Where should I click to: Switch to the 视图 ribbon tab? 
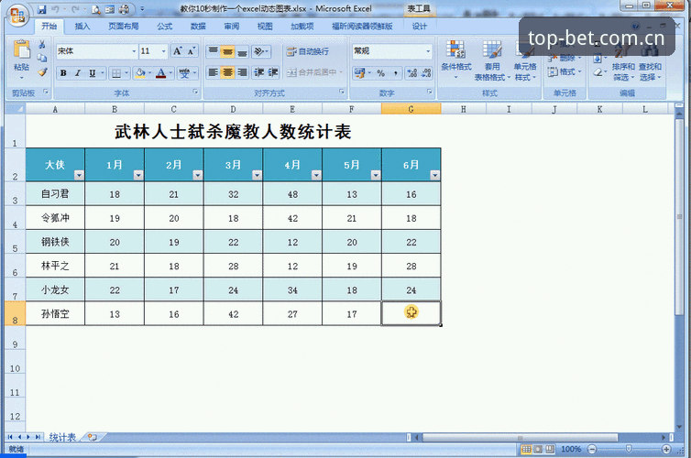tap(265, 27)
